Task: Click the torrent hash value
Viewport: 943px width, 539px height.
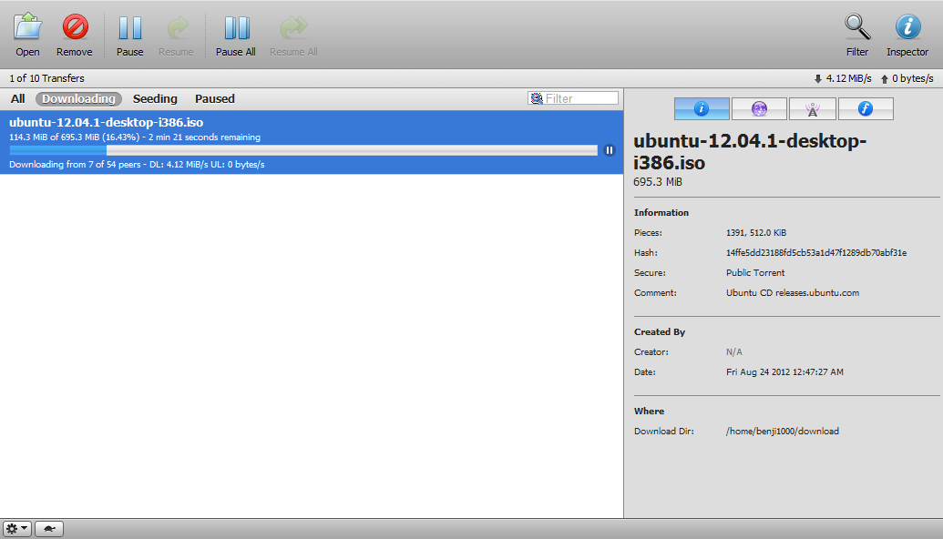Action: (816, 253)
